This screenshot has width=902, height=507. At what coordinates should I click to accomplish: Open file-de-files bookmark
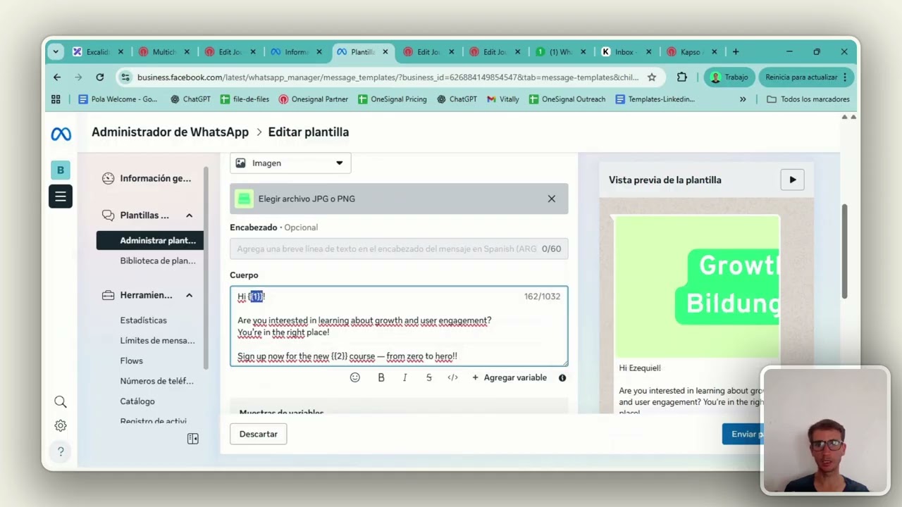[245, 99]
